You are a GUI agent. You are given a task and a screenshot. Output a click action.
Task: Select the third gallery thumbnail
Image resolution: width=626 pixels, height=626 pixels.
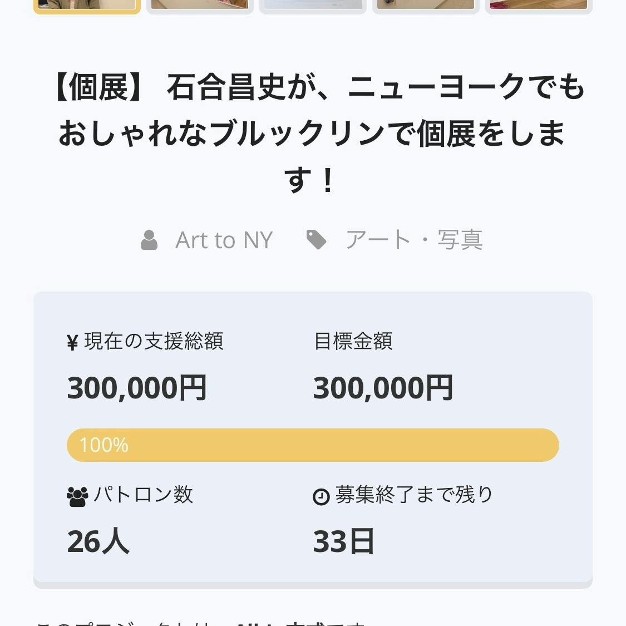pyautogui.click(x=313, y=5)
